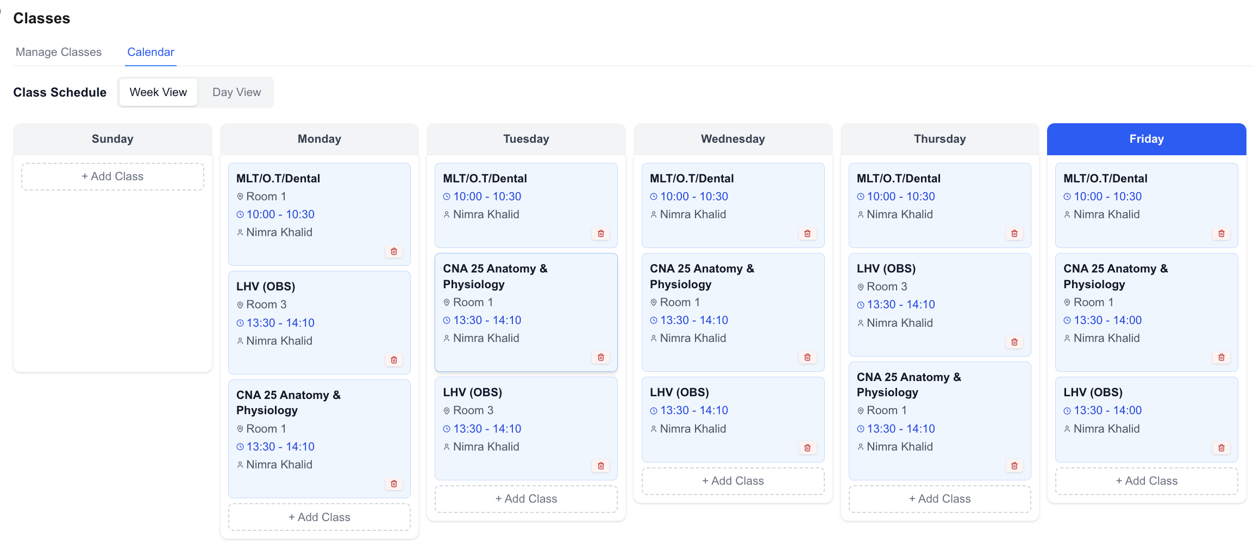Open the Manage Classes tab
1253x558 pixels.
(59, 52)
